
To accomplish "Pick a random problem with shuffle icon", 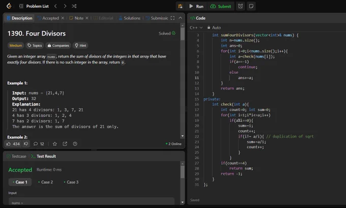I will (x=74, y=6).
